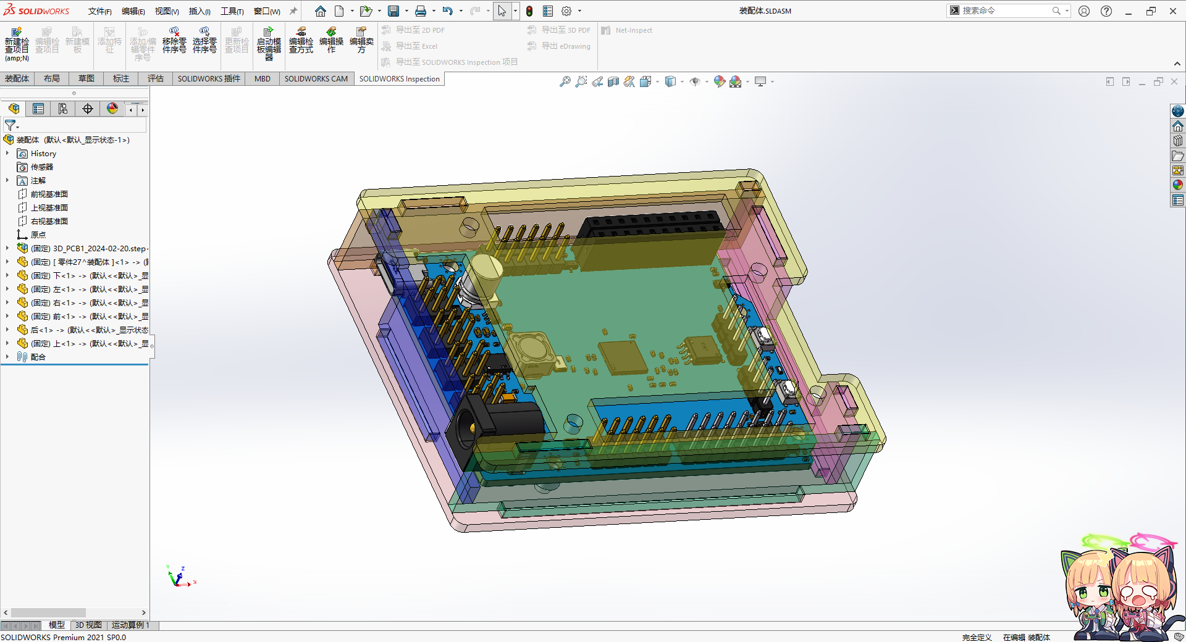
Task: Open the Options gear dropdown arrow
Action: click(x=579, y=11)
